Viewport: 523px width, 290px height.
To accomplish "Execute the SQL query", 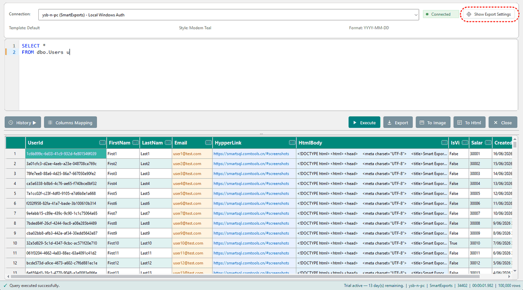I will coord(364,123).
